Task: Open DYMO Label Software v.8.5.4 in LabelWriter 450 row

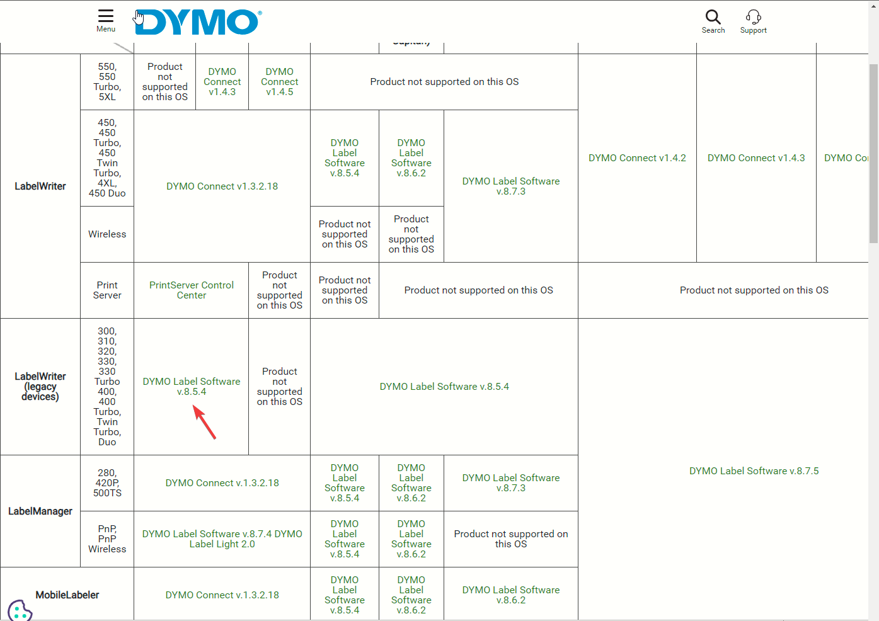Action: click(x=345, y=158)
